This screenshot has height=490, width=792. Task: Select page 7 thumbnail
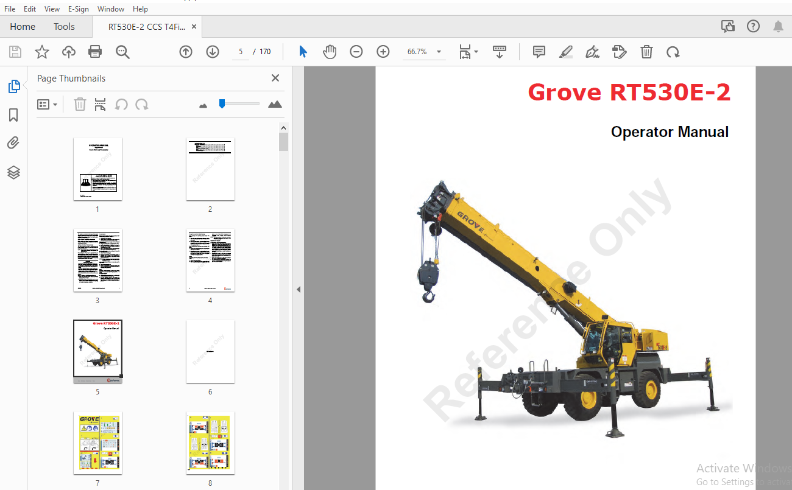tap(97, 443)
